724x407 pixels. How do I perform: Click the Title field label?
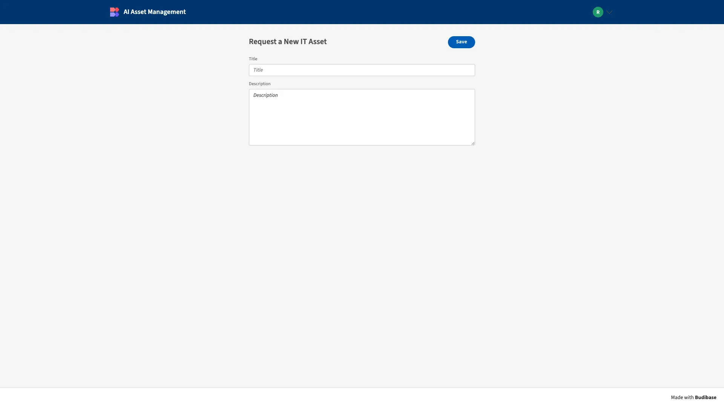pos(253,59)
